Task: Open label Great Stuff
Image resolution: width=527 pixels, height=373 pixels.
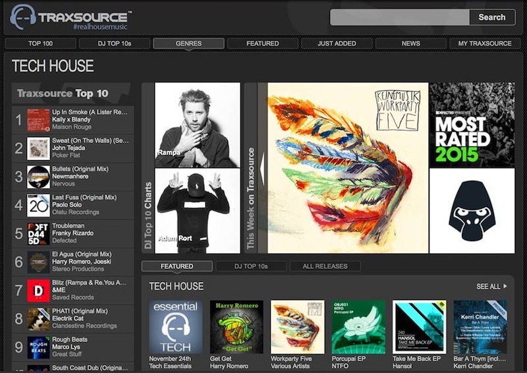Action: point(67,354)
